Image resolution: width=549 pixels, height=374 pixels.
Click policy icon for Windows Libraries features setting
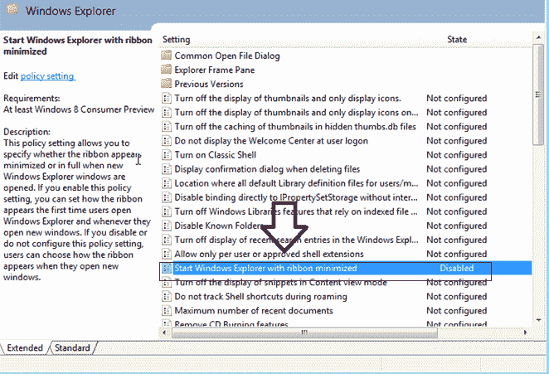point(167,211)
